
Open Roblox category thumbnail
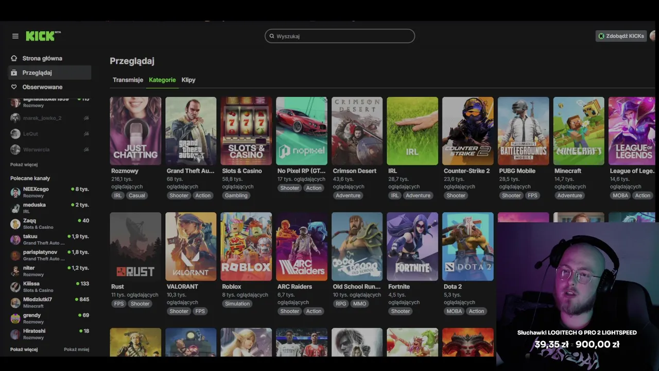click(246, 246)
